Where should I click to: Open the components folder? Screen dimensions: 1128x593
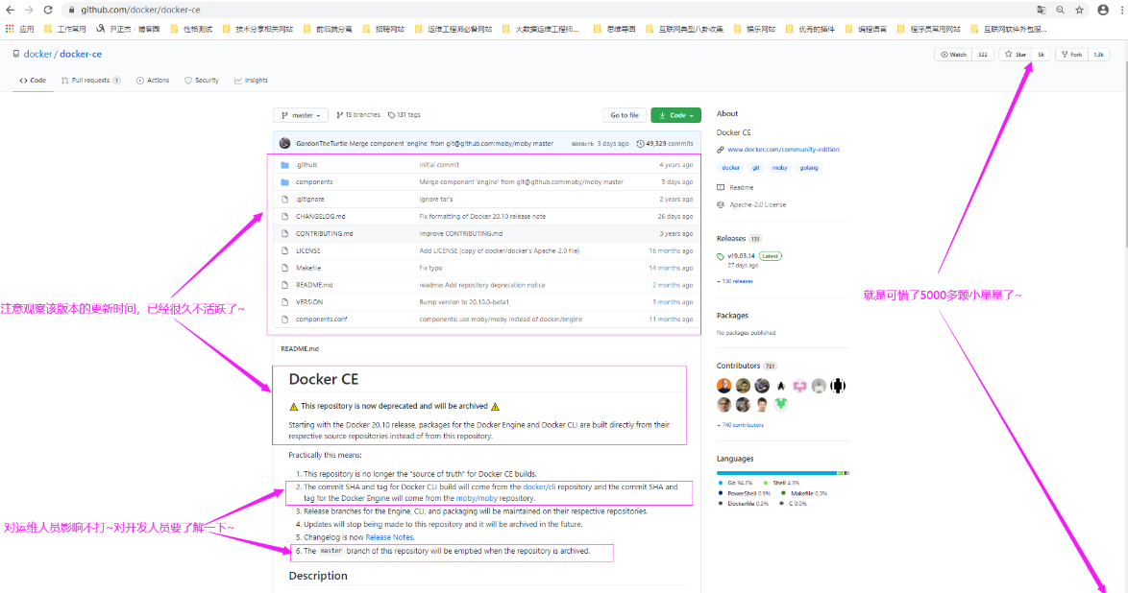[314, 182]
